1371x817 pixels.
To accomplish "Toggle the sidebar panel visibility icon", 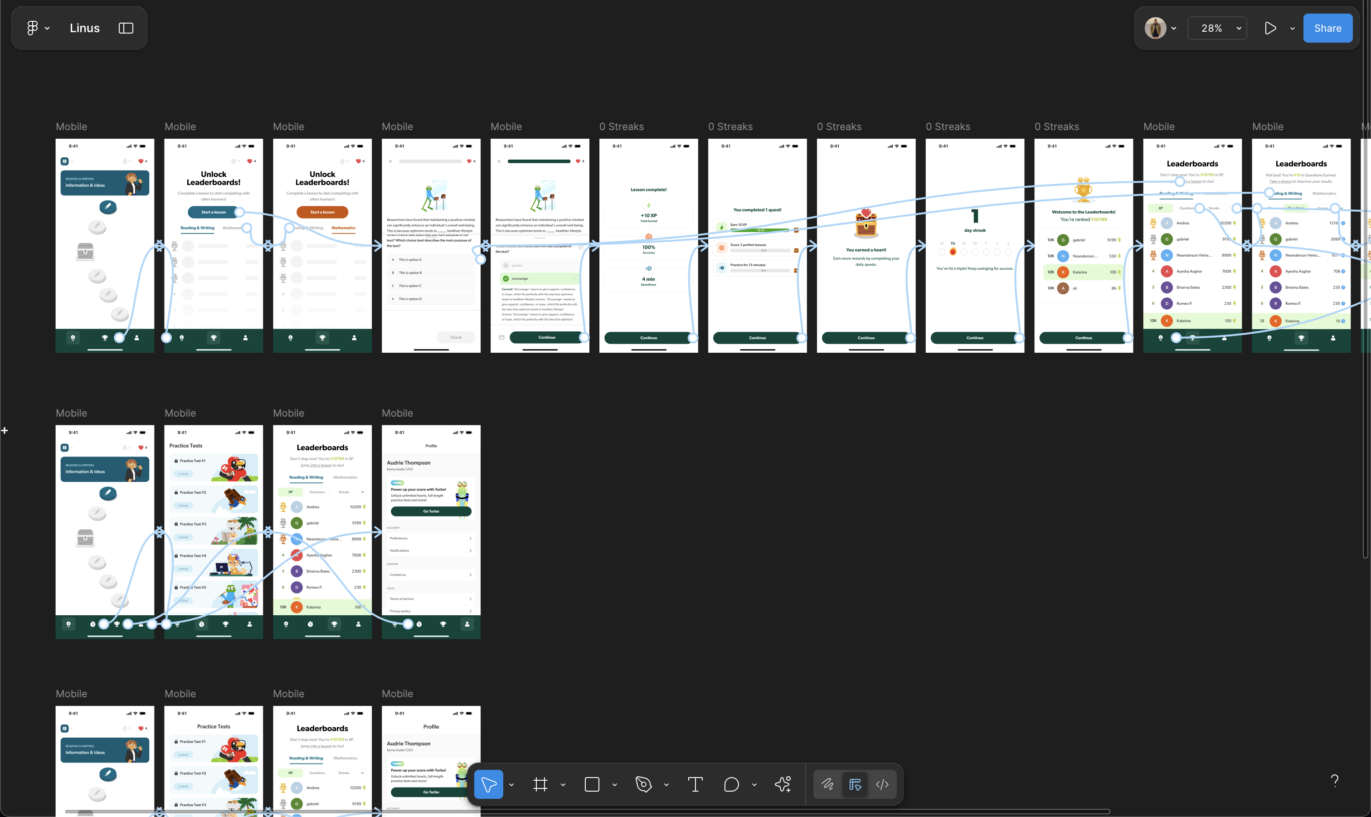I will click(126, 28).
